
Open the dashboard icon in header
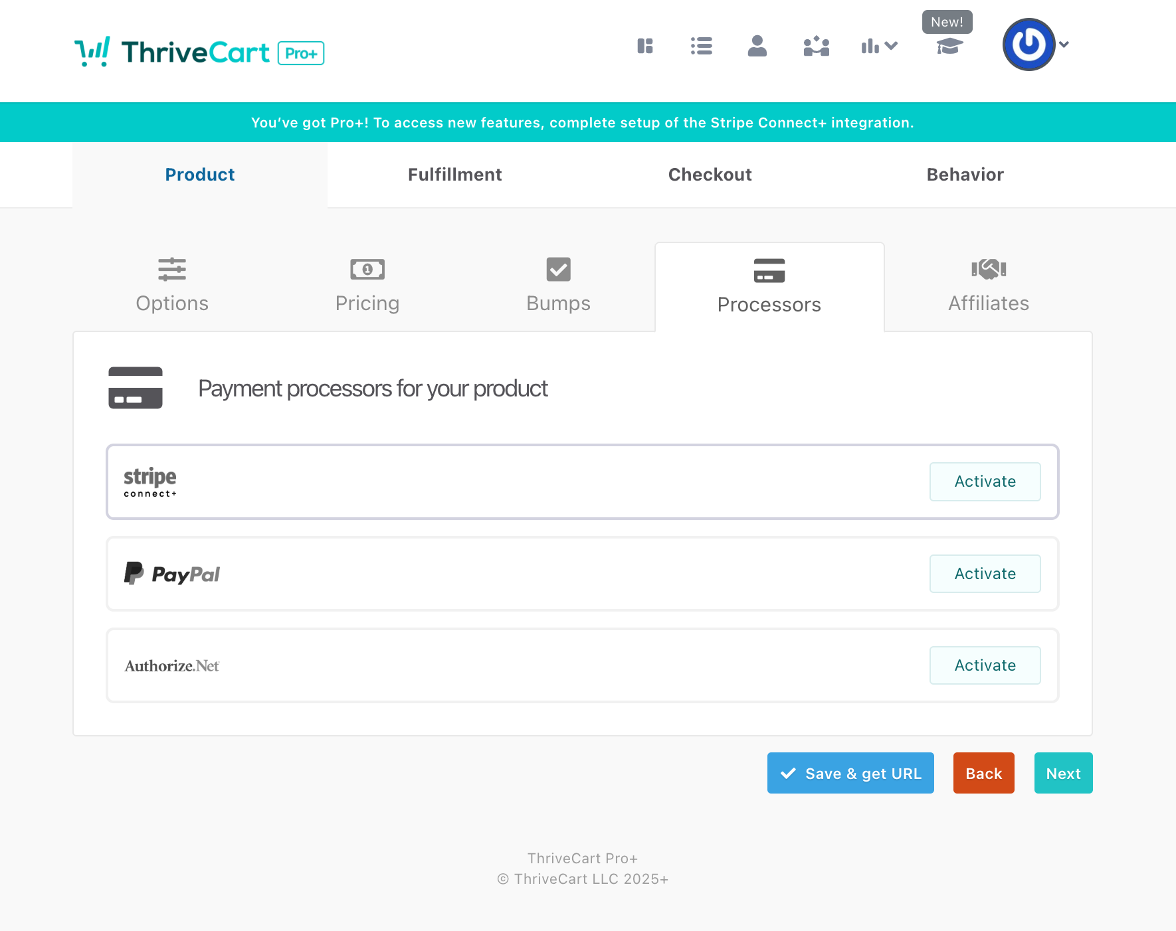[x=645, y=46]
